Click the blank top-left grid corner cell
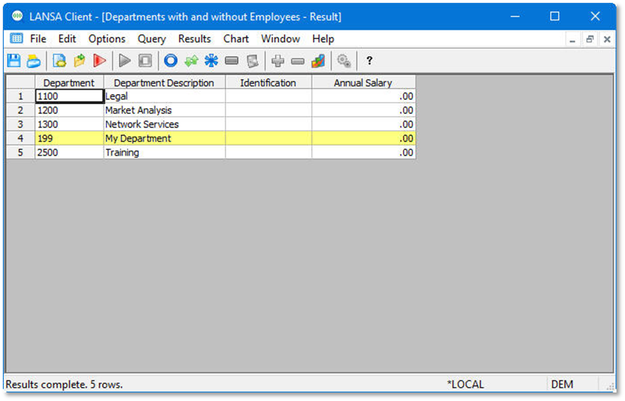This screenshot has height=401, width=625. (21, 82)
